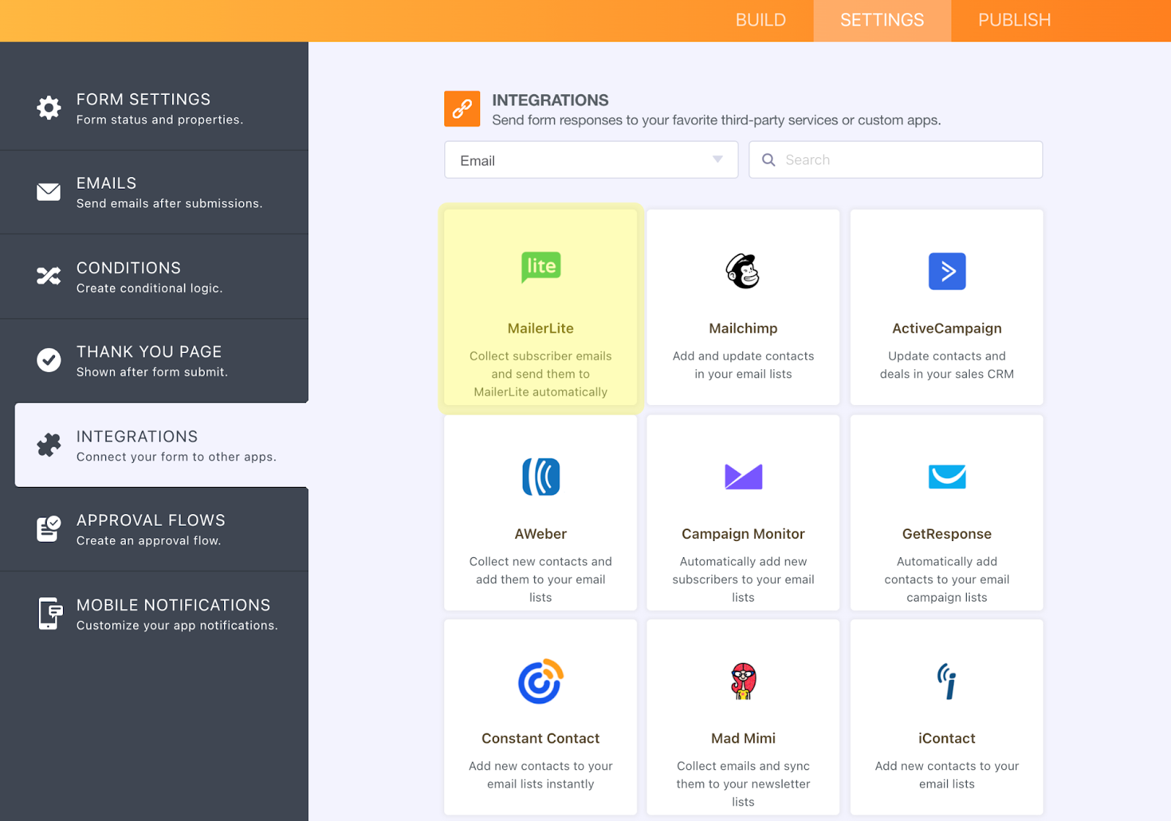This screenshot has height=821, width=1171.
Task: Select the Constant Contact circular logo
Action: 541,681
